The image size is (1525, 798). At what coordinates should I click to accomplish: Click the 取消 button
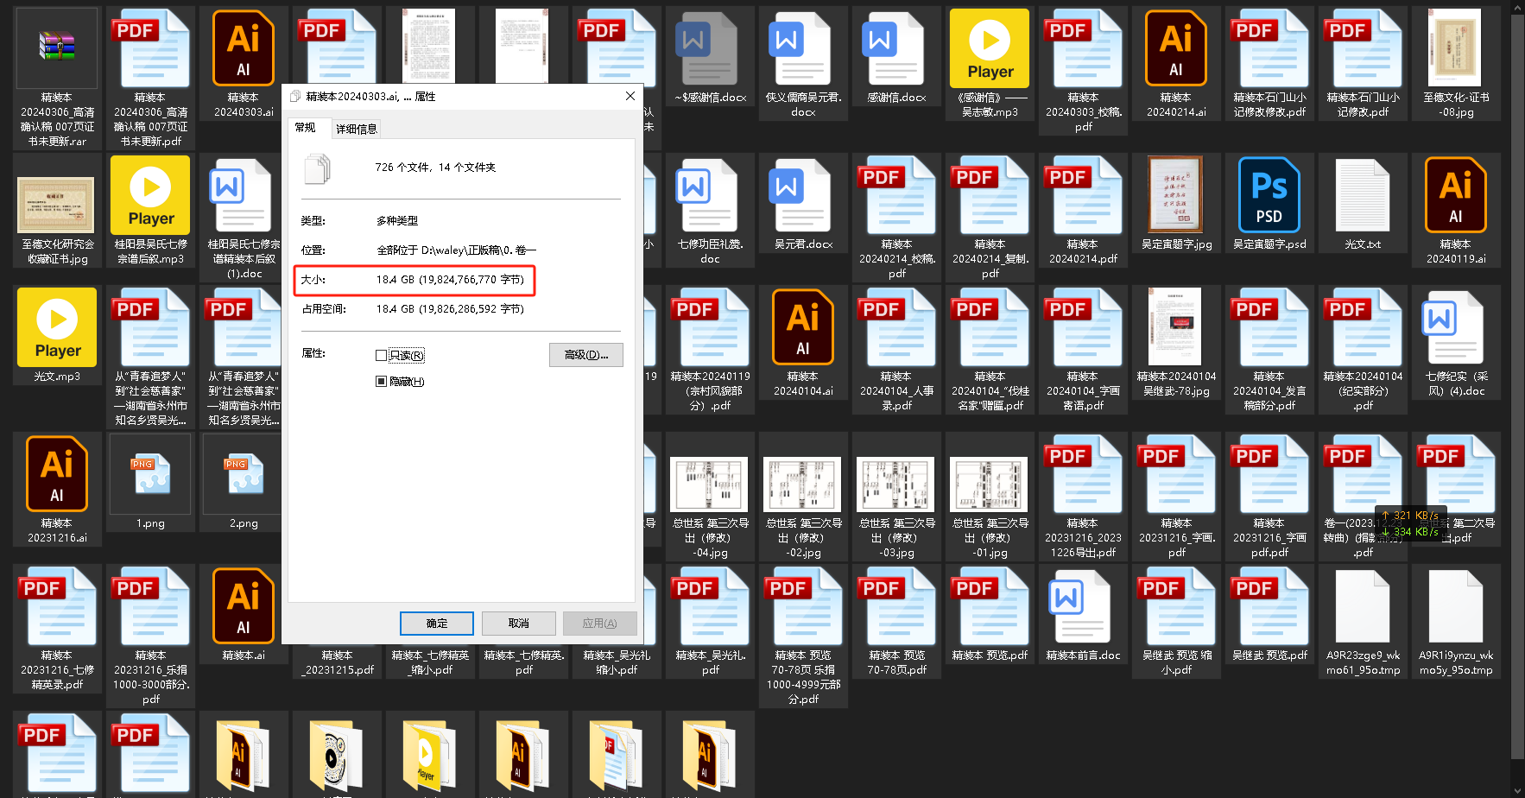(518, 623)
